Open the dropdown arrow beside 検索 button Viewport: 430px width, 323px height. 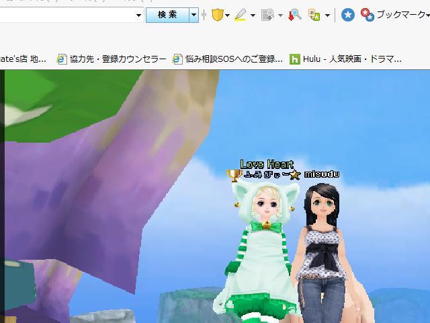point(194,15)
